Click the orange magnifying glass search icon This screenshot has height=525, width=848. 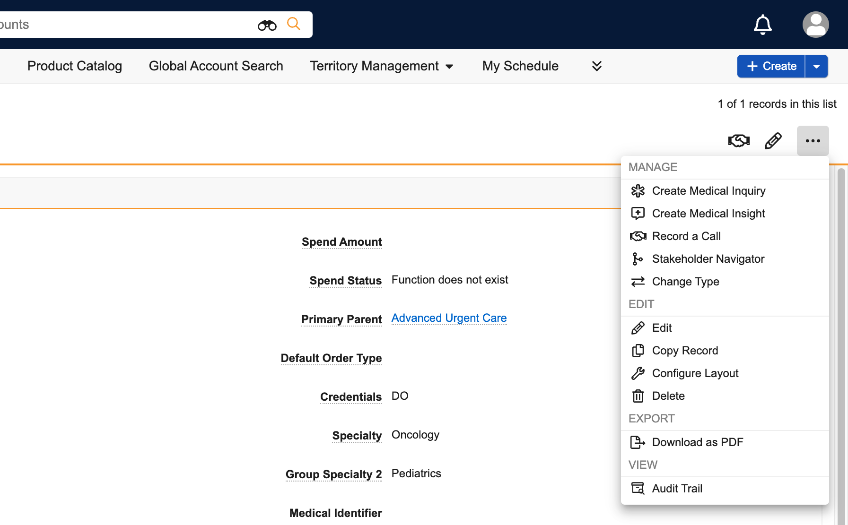(x=294, y=24)
